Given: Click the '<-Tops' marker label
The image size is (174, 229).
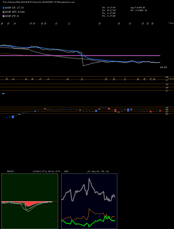Looking at the screenshot, I should tap(171, 23).
